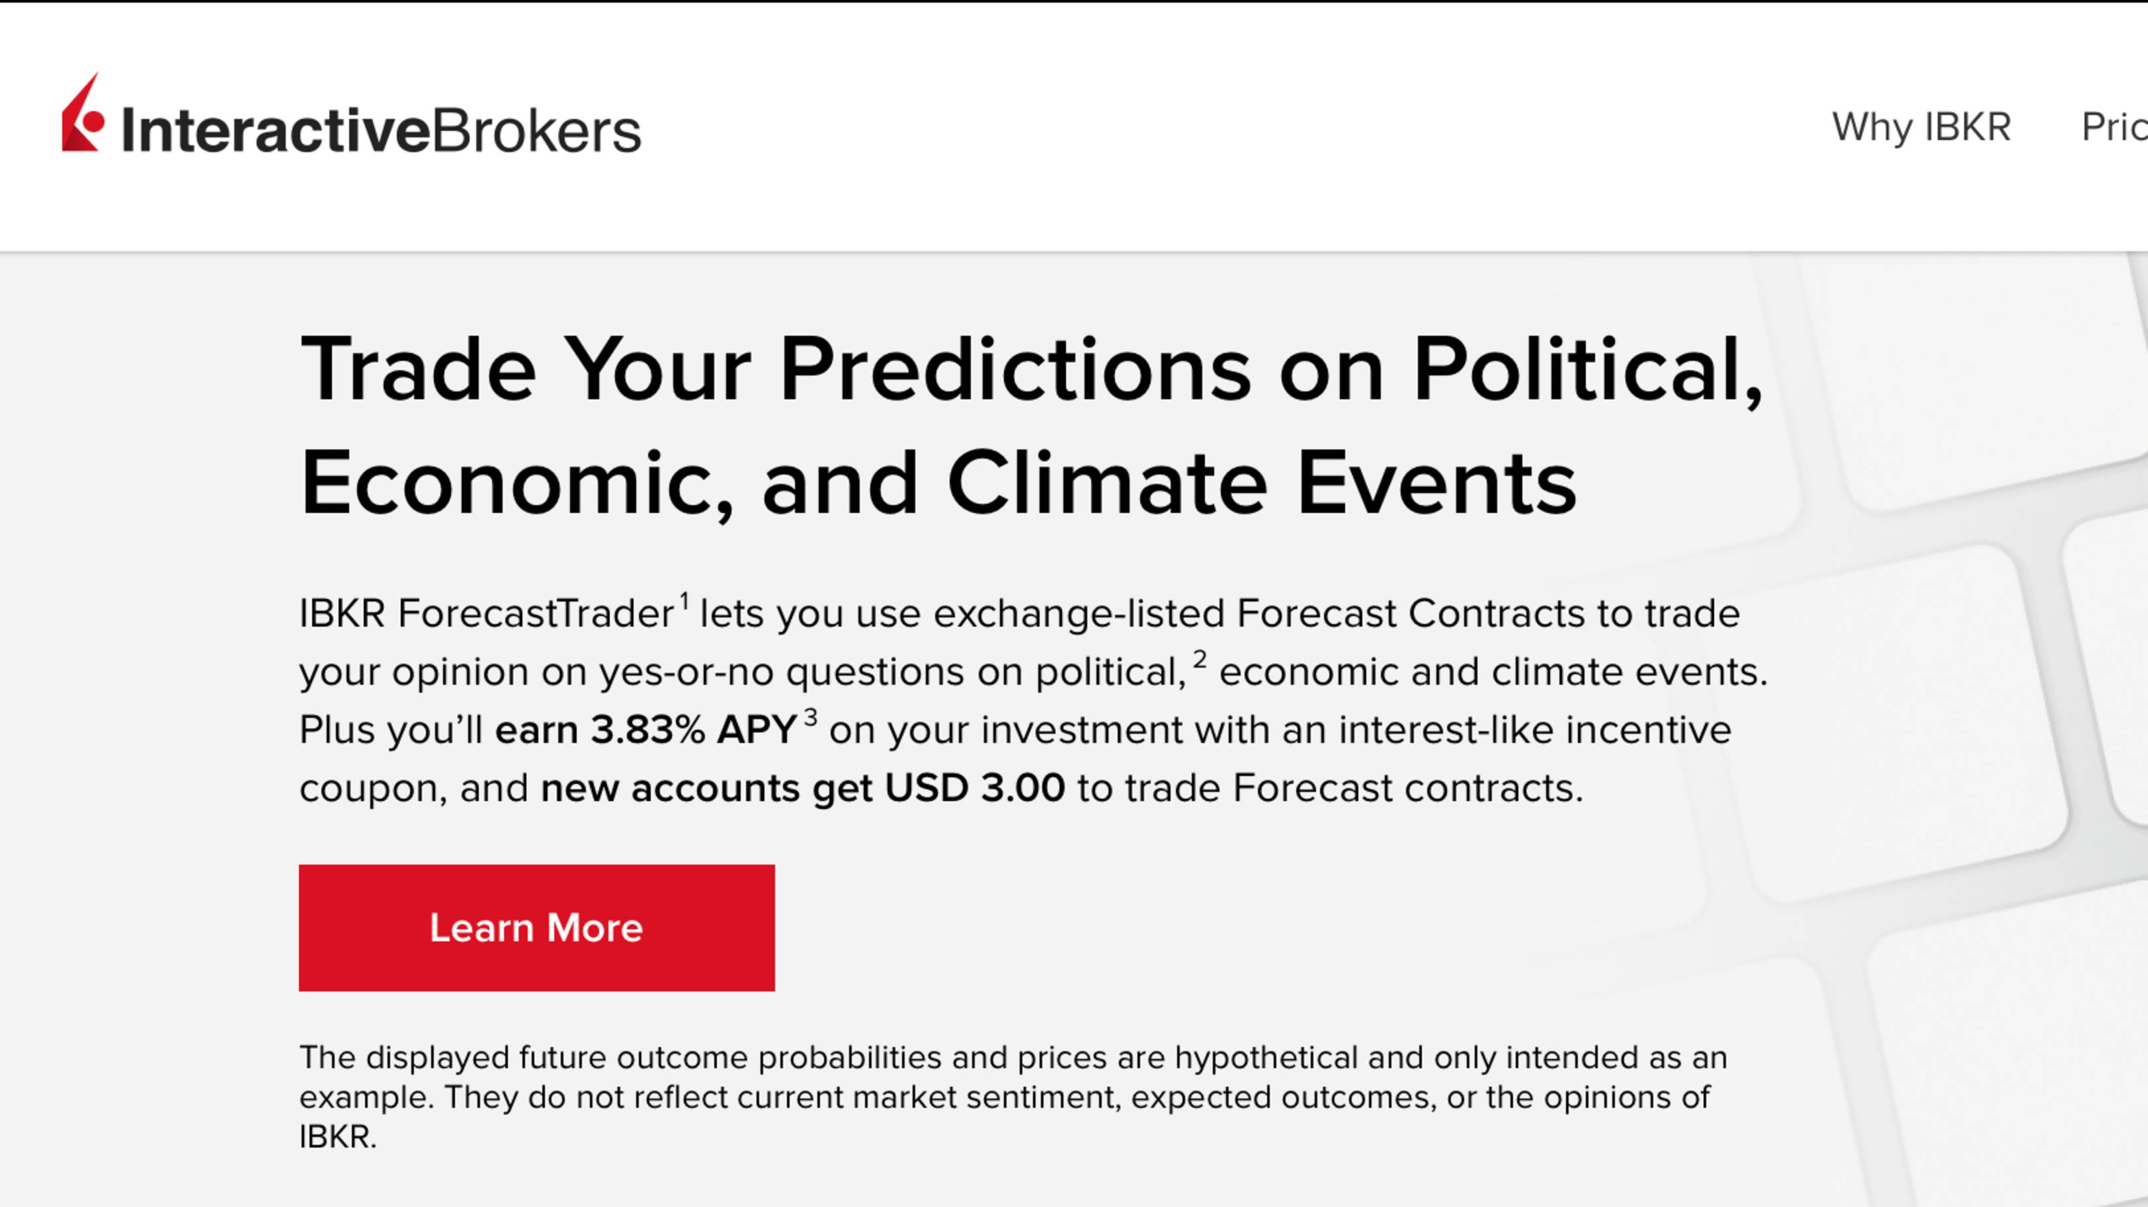Open the Why IBKR menu
This screenshot has width=2148, height=1207.
[x=1921, y=128]
